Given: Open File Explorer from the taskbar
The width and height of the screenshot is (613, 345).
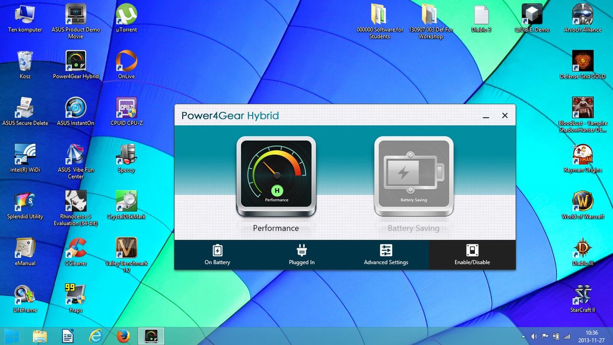Looking at the screenshot, I should coord(40,336).
